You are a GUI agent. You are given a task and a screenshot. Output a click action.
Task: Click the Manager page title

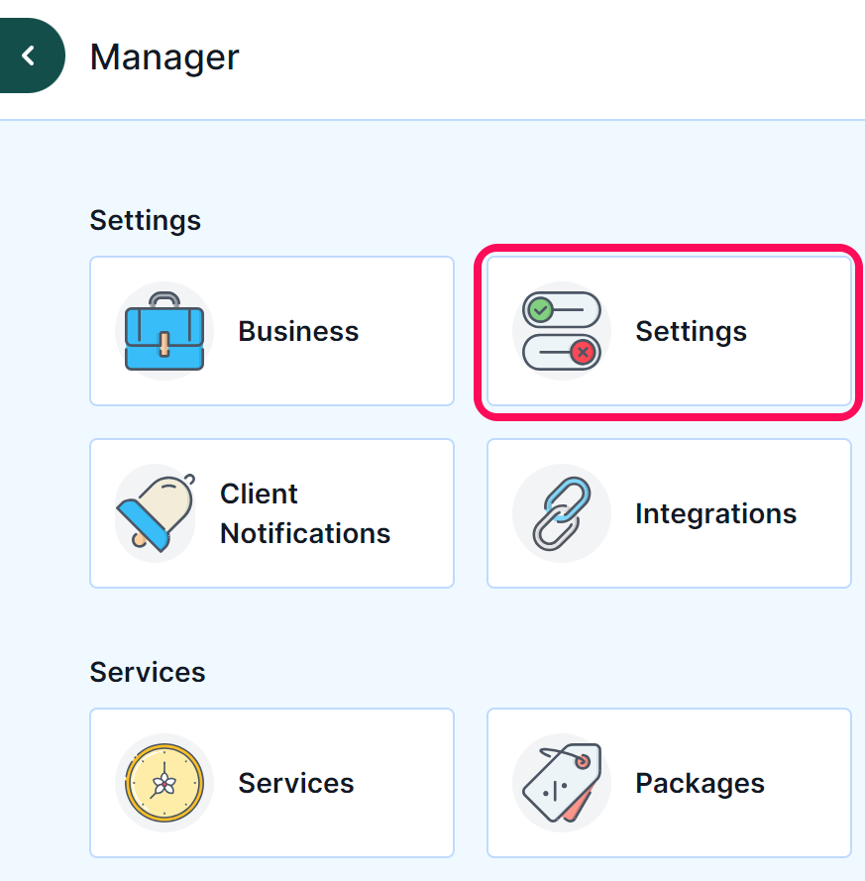point(164,57)
